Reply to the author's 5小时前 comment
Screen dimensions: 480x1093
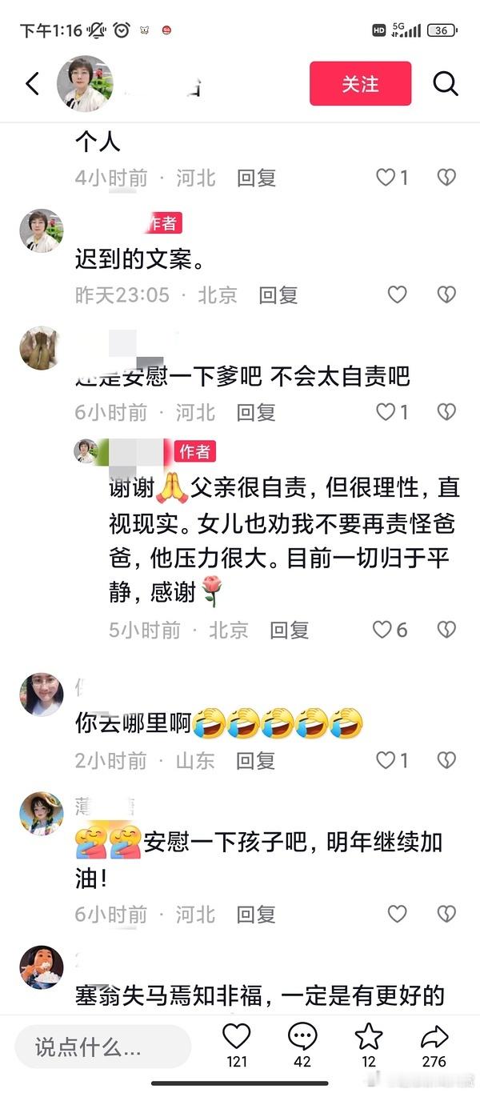pos(289,630)
